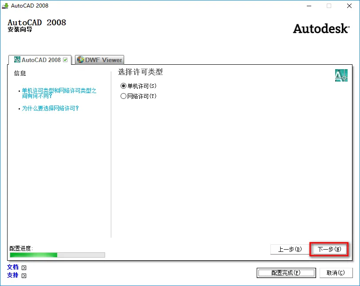Viewport: 360px width, 286px height.
Task: Open link 为什么要选择网络许可?
Action: point(50,108)
